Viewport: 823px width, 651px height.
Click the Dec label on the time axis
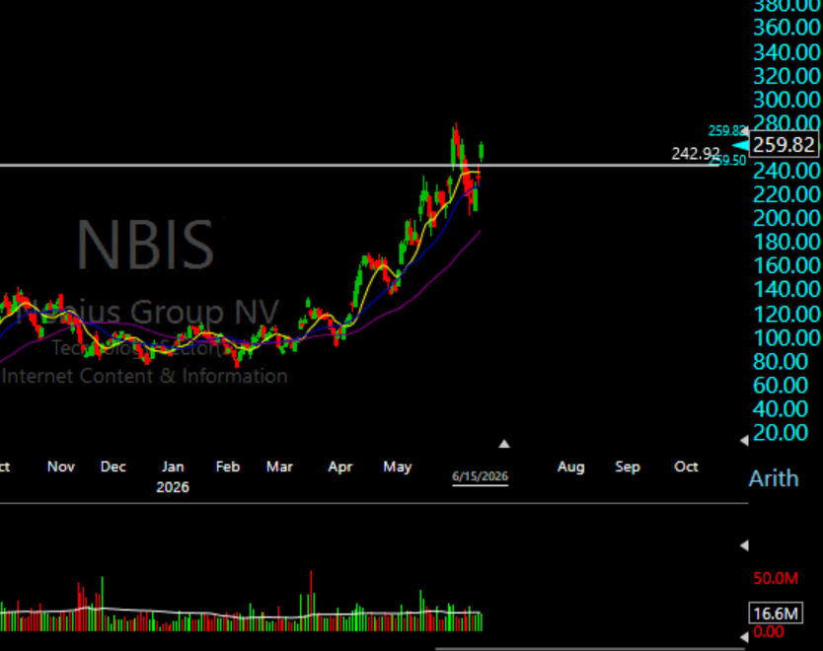point(112,467)
